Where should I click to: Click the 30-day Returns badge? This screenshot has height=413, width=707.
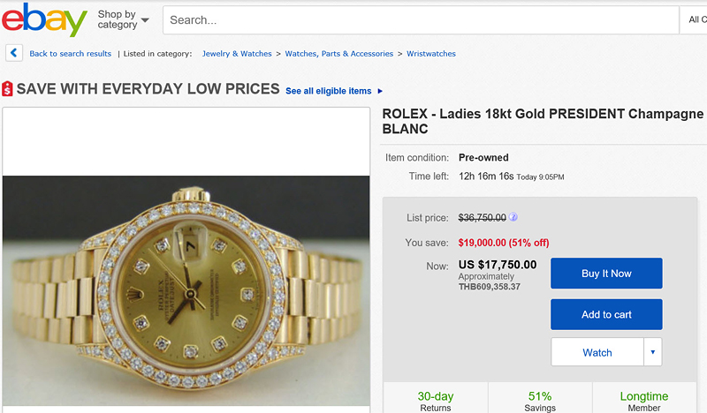(436, 402)
